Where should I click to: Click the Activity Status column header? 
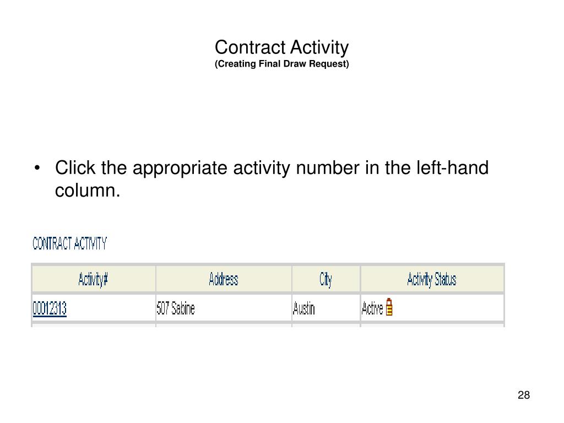[432, 279]
